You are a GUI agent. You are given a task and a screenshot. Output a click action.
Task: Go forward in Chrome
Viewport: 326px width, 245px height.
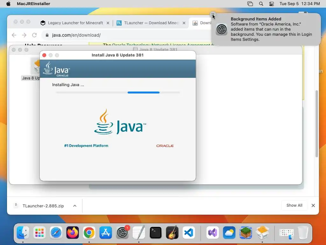[24, 35]
